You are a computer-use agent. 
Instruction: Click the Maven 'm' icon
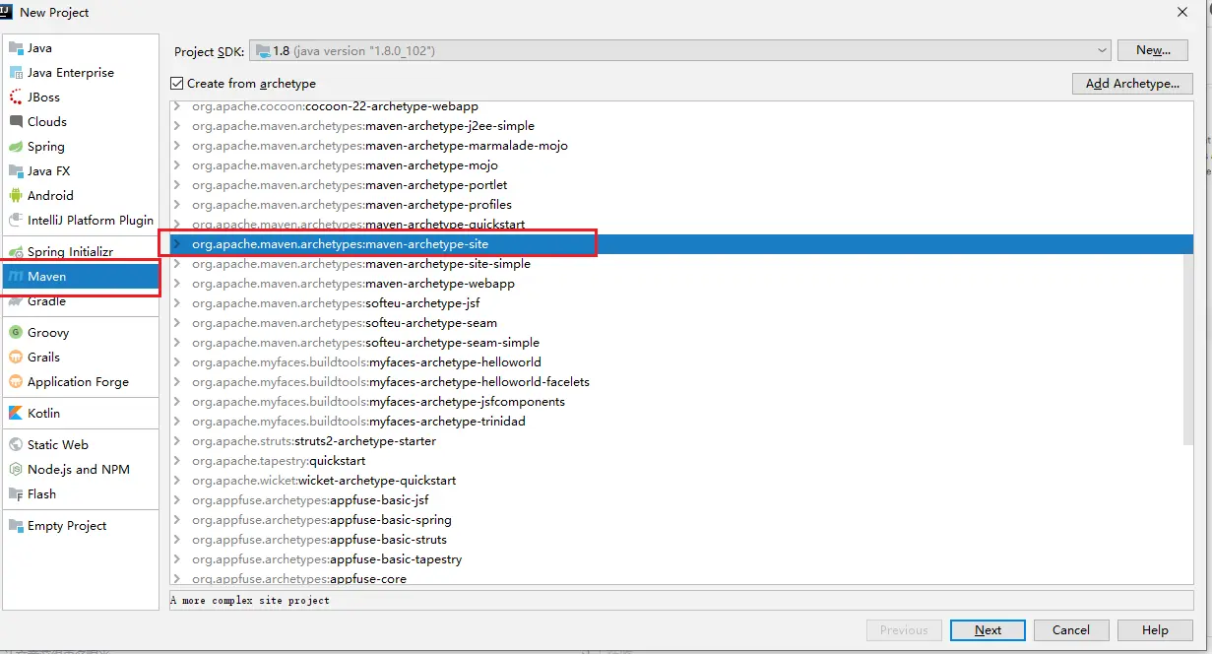[x=16, y=277]
